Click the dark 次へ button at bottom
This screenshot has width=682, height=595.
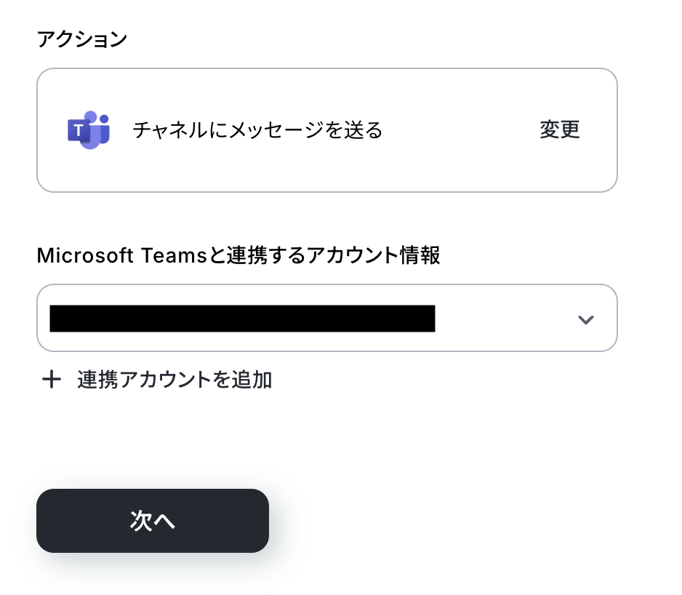[153, 520]
